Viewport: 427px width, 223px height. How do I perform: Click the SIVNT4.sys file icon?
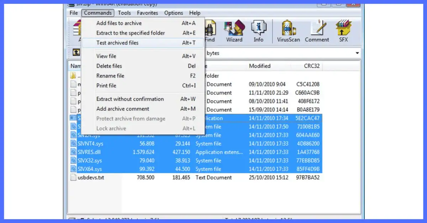[x=73, y=143]
